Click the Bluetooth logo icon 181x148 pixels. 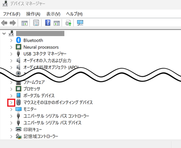point(19,40)
